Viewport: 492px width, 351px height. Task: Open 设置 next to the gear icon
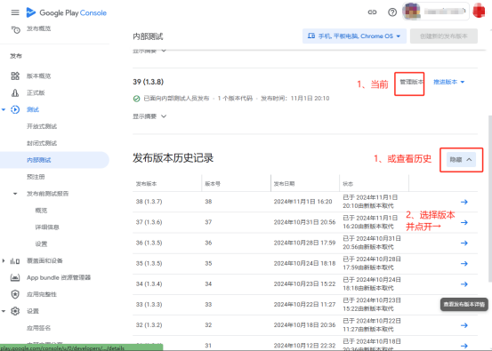(x=33, y=311)
